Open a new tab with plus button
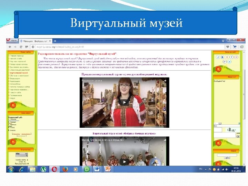This screenshot has height=186, width=248. [x=55, y=41]
